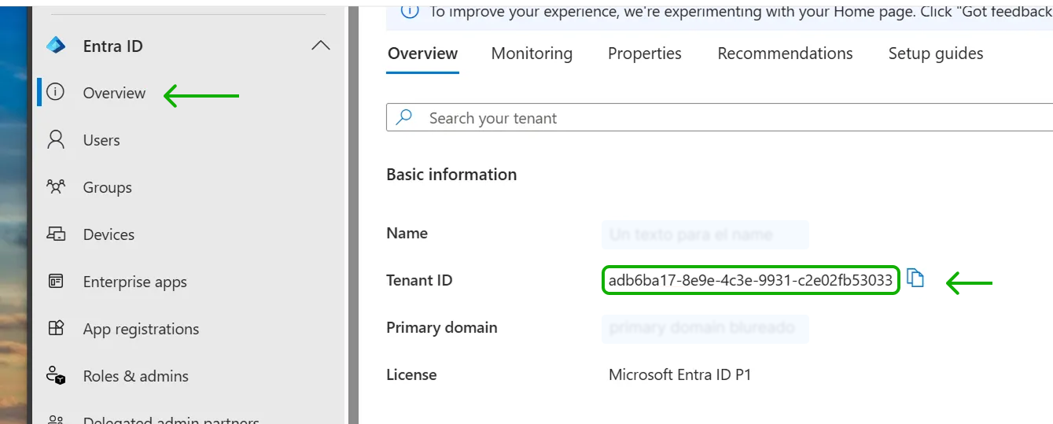Click the Roles & admins icon
This screenshot has height=424, width=1053.
pos(56,376)
